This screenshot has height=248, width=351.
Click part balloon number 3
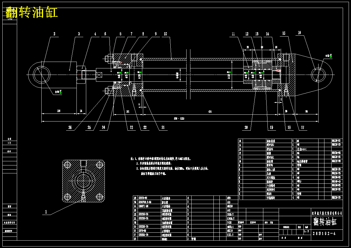click(79, 34)
